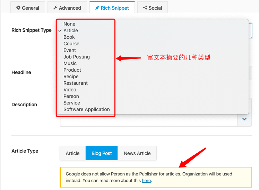The image size is (259, 190).
Task: Select Software Application snippet type
Action: pos(87,109)
